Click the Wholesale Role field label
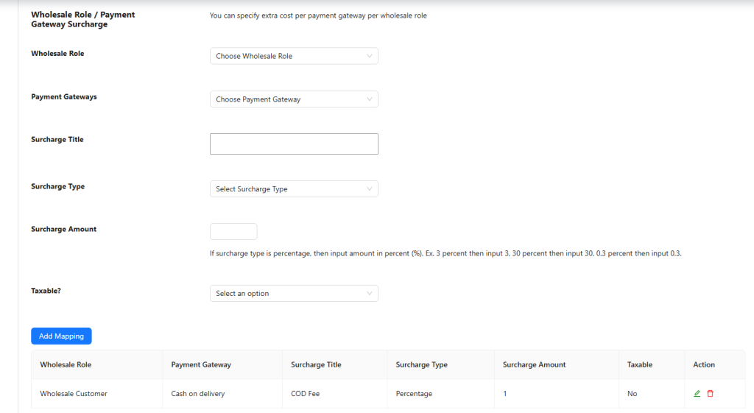The image size is (754, 413). click(57, 53)
